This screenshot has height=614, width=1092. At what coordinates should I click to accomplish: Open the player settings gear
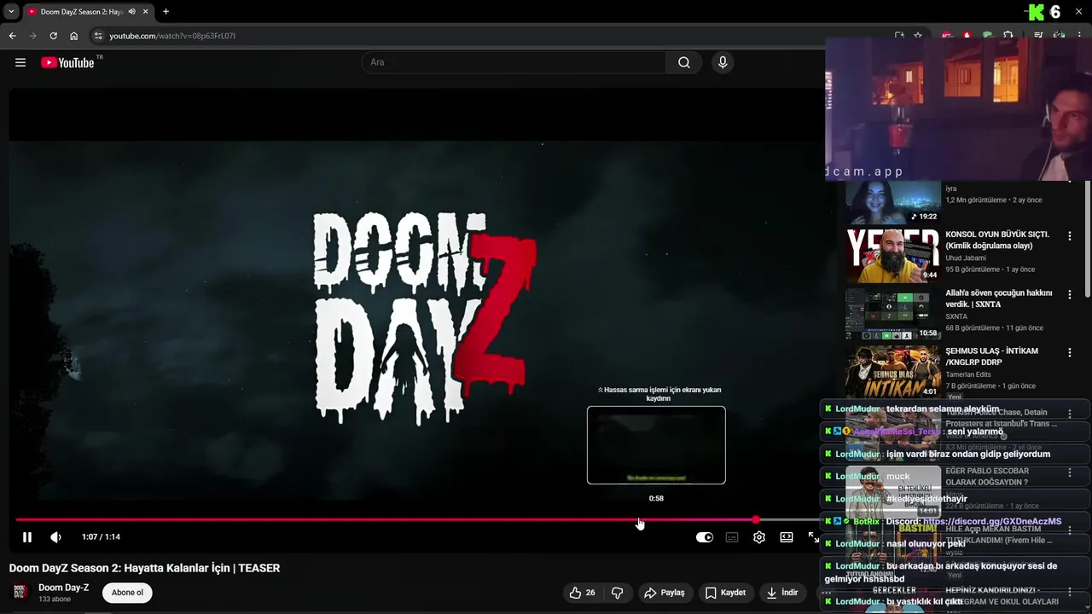[759, 537]
